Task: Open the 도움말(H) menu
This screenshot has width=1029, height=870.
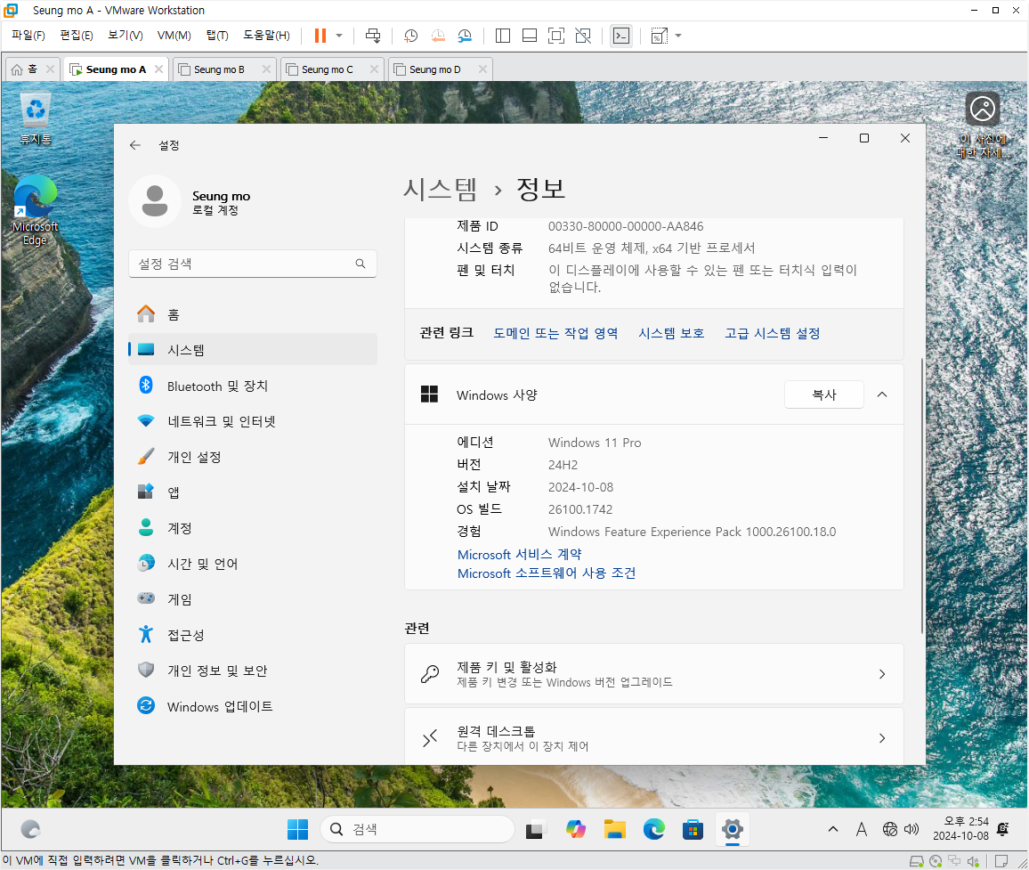Action: coord(266,36)
